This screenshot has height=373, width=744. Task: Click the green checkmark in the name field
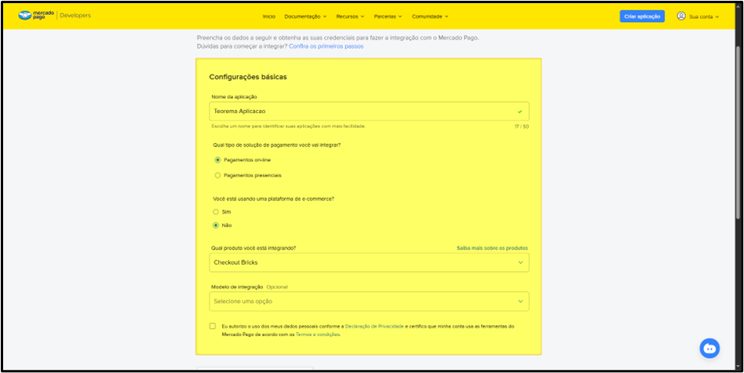(x=520, y=112)
